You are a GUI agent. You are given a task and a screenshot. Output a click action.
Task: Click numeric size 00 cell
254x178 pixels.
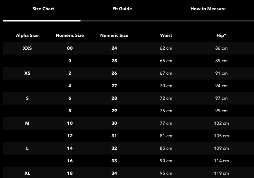(70, 48)
